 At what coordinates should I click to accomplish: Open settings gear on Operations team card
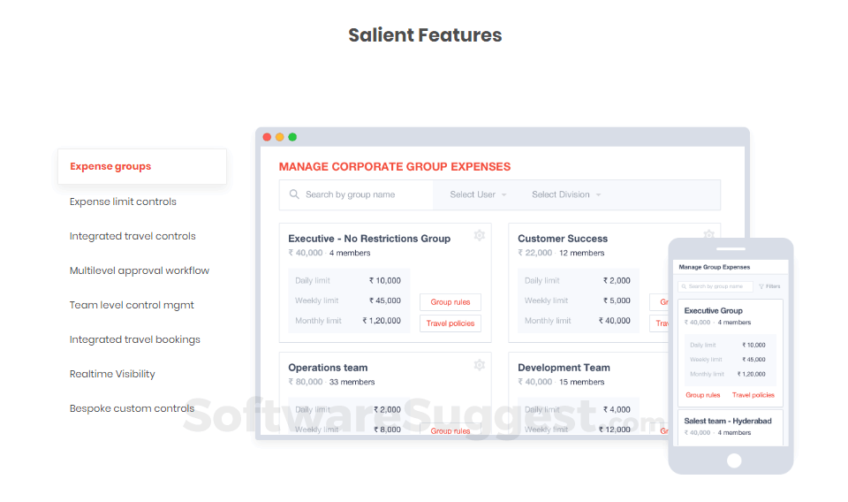click(x=480, y=365)
